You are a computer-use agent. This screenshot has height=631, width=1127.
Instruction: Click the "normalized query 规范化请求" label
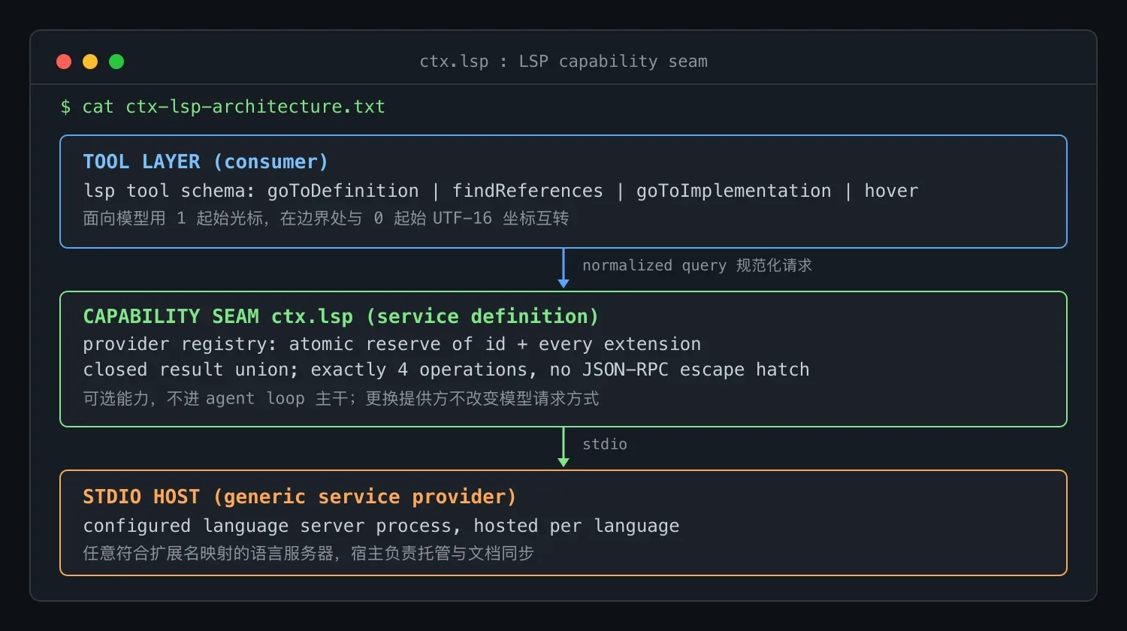tap(697, 265)
